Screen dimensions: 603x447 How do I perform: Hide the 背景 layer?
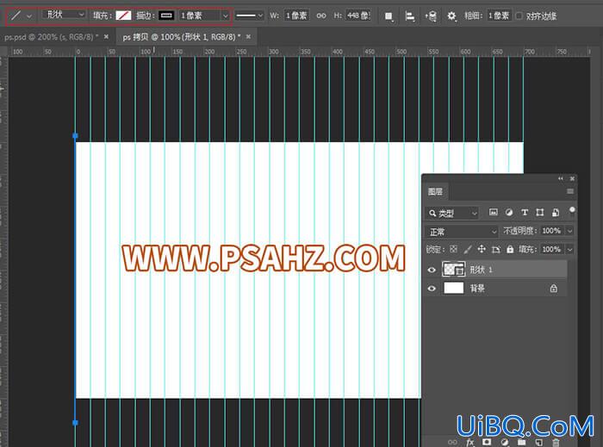tap(432, 289)
